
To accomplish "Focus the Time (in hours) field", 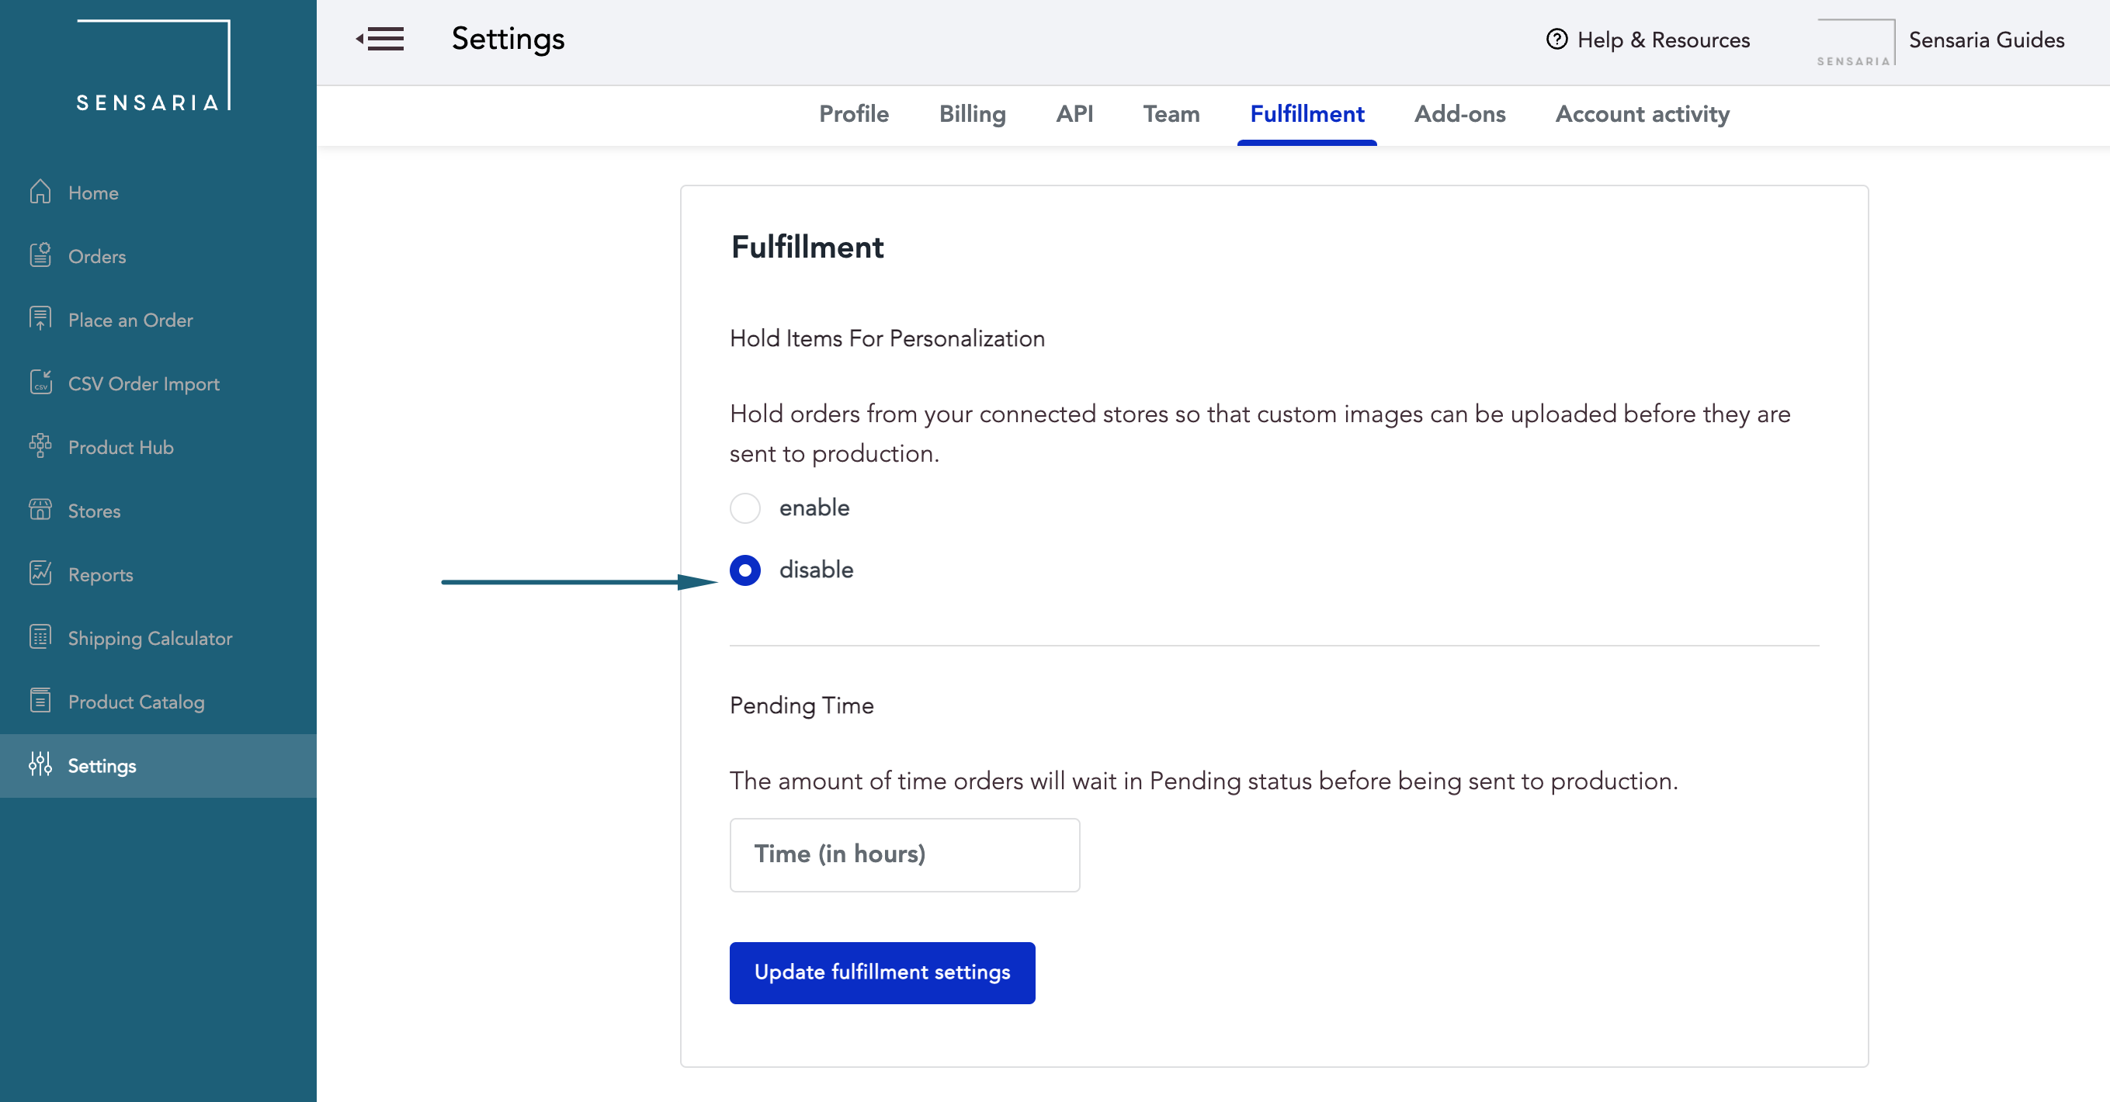I will [904, 854].
